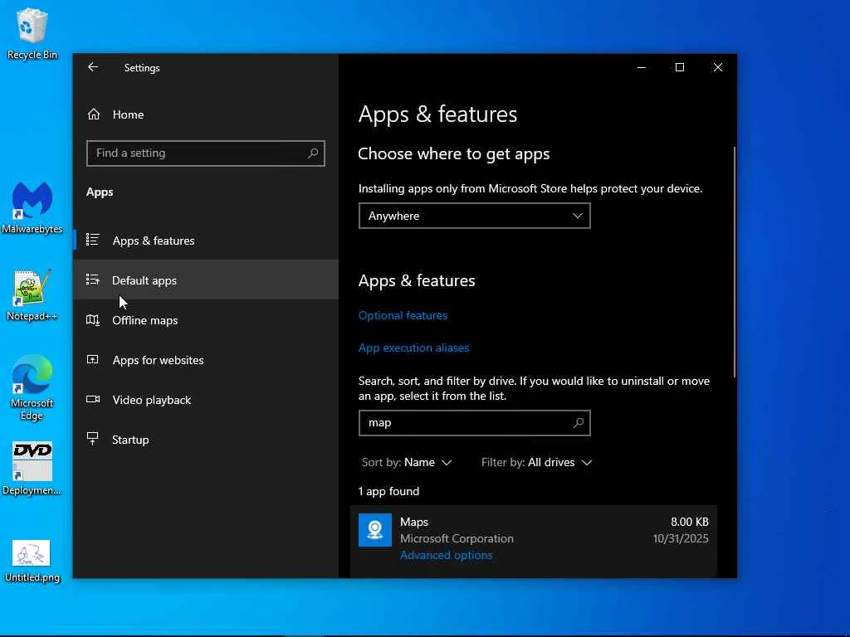Viewport: 850px width, 637px height.
Task: Click the Home house icon
Action: point(94,114)
